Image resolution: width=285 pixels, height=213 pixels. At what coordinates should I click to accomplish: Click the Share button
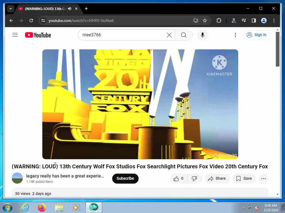(x=217, y=179)
